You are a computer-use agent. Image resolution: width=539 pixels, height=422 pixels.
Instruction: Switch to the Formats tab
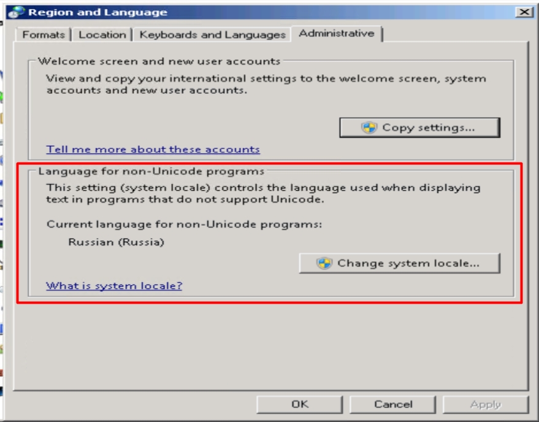coord(44,35)
